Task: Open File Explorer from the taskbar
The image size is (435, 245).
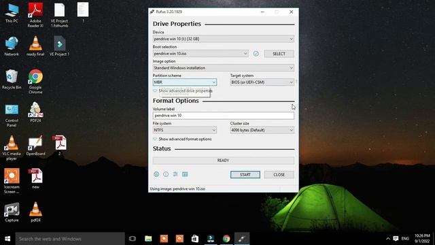Action: click(x=148, y=239)
